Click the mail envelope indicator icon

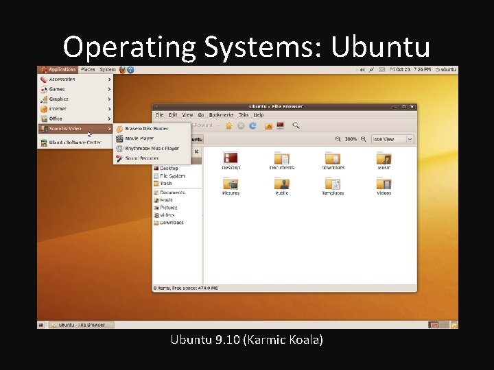click(381, 70)
